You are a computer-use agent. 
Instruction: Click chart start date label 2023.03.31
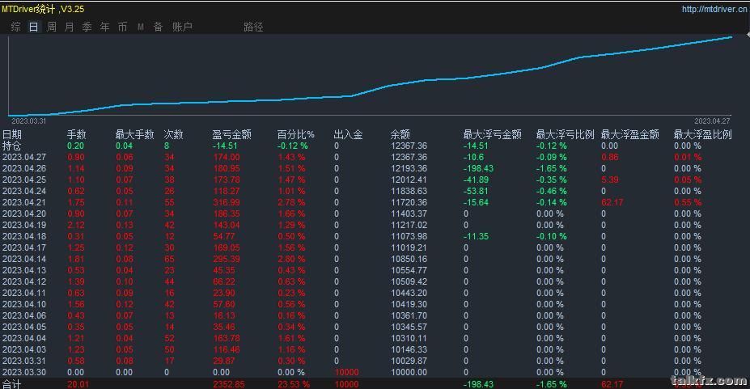coord(28,121)
